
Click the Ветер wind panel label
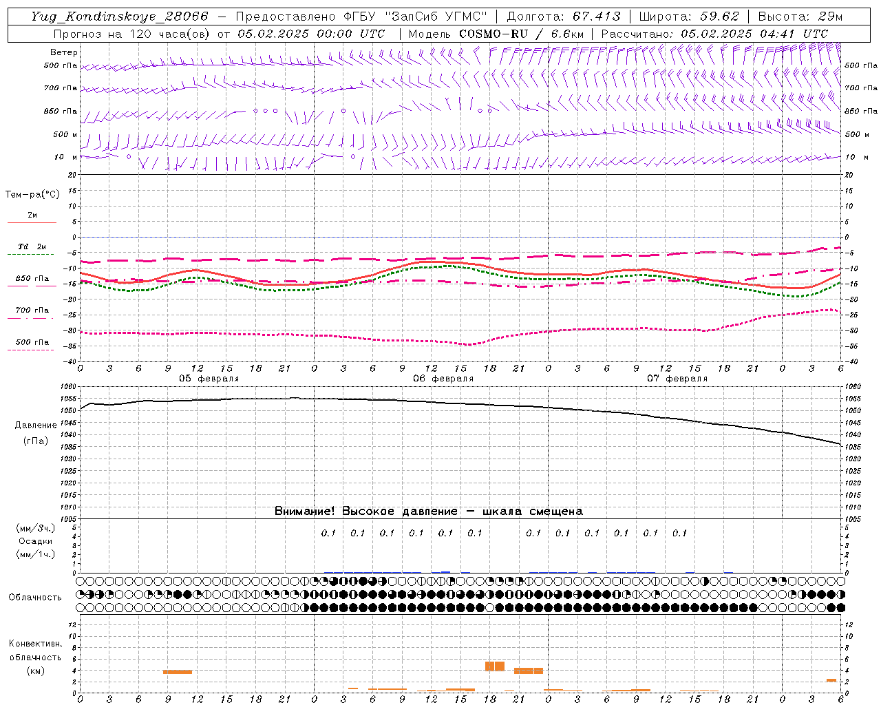(x=64, y=52)
